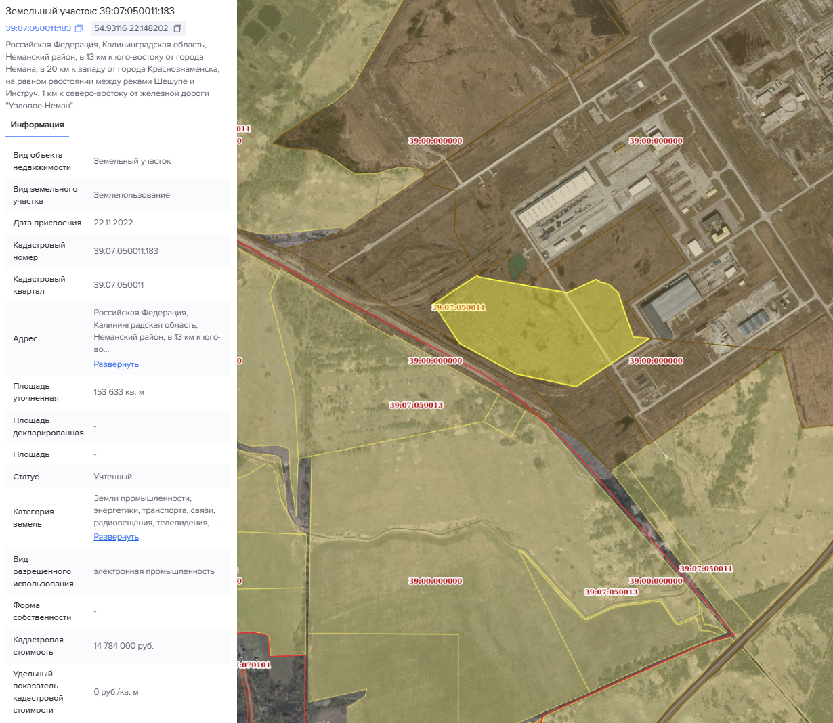Expand Категория земель with Развернуть
The height and width of the screenshot is (723, 833).
116,537
